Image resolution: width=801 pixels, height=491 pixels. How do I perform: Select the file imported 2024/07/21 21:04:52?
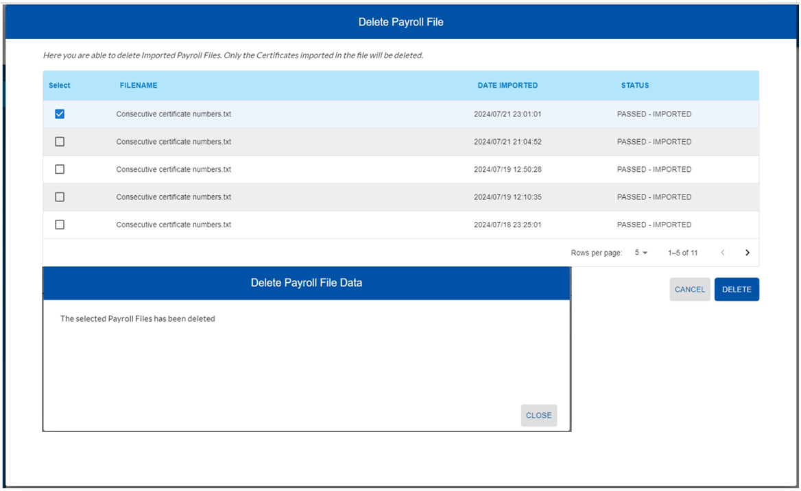pyautogui.click(x=60, y=142)
